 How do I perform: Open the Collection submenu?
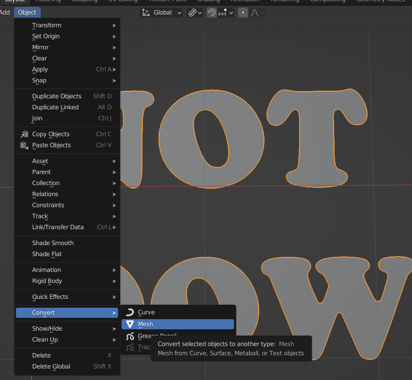point(67,183)
